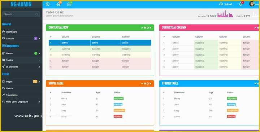
Task: Collapse the Simple Table panel
Action: (x=142, y=84)
